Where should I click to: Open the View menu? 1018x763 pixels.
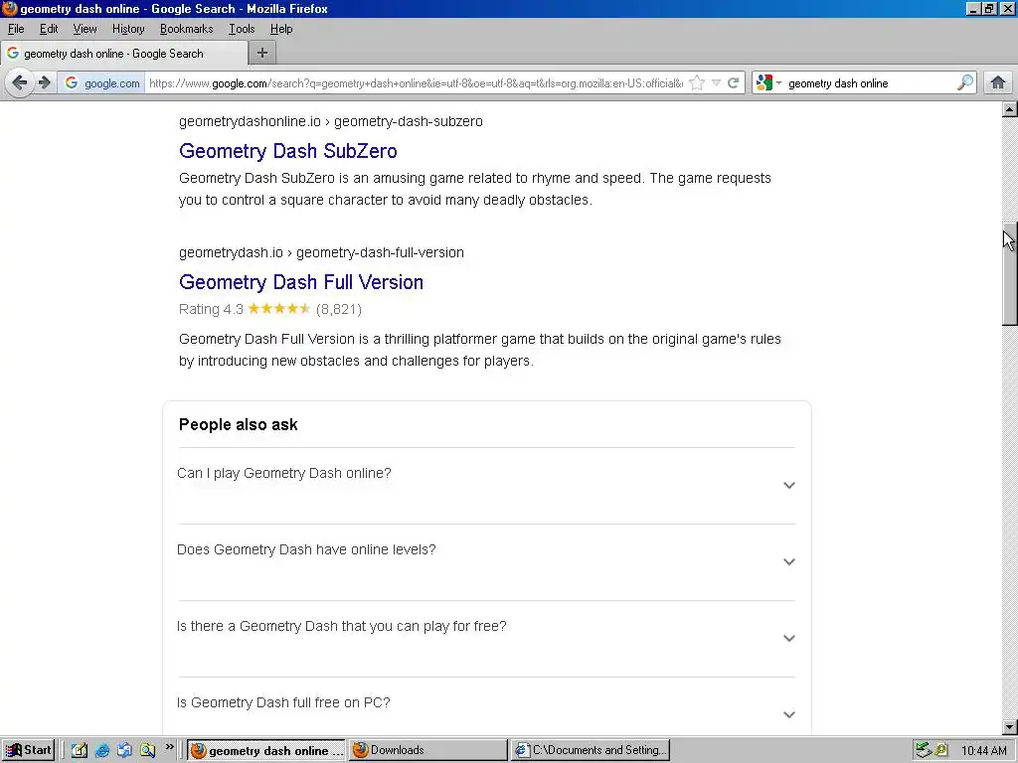pos(85,29)
